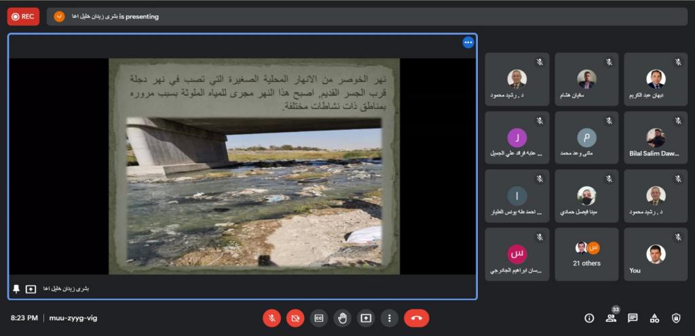Click the Present now screen-share icon
Image resolution: width=695 pixels, height=336 pixels.
point(366,318)
